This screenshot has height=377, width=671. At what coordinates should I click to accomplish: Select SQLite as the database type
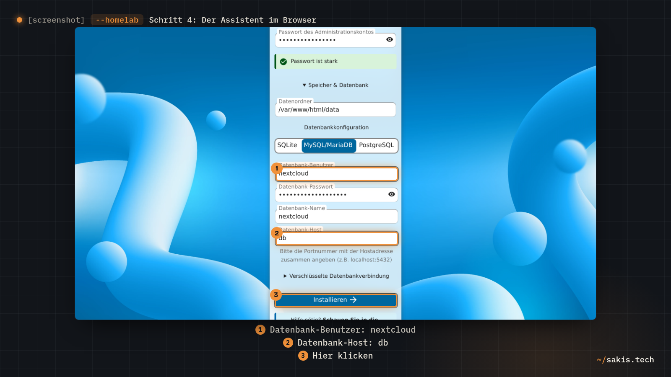(287, 145)
